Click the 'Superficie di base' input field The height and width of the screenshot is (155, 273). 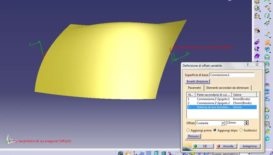(x=232, y=75)
